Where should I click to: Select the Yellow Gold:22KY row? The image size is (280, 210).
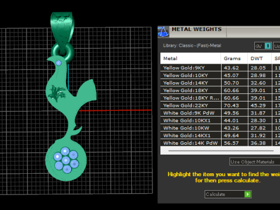click(220, 106)
